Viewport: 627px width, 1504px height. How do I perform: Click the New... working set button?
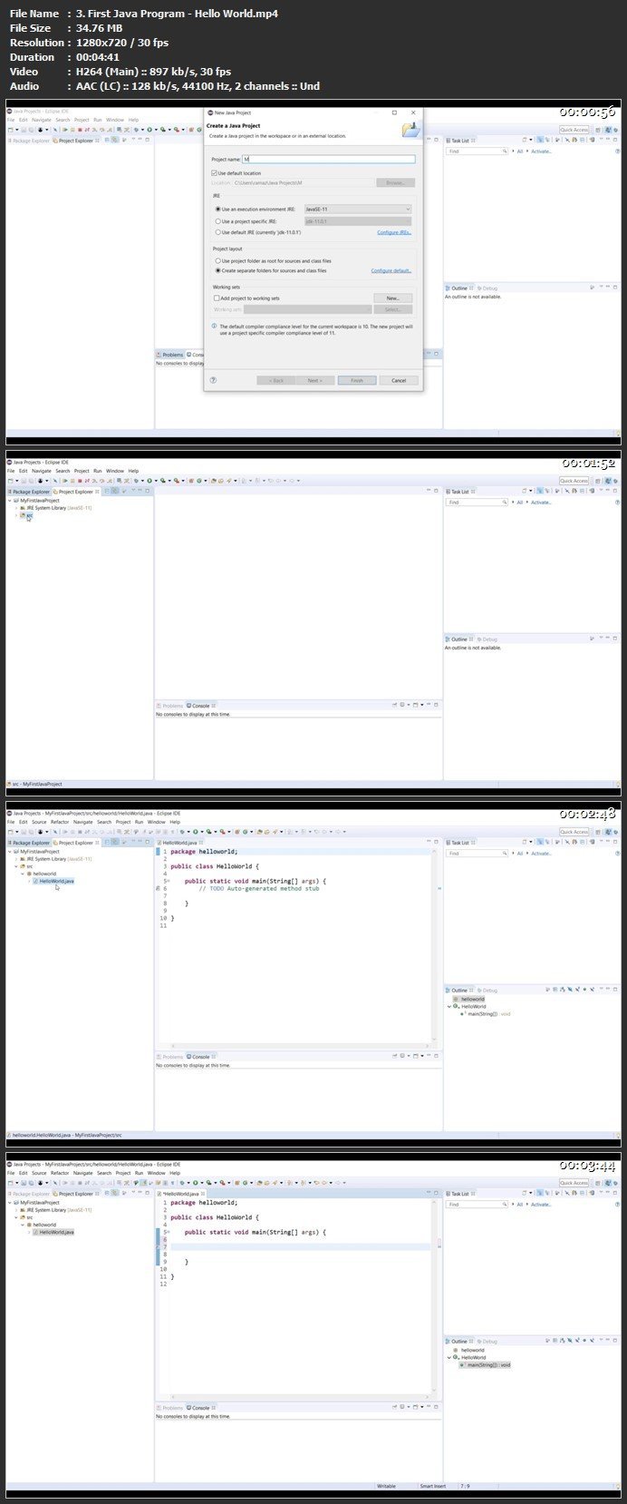(392, 298)
